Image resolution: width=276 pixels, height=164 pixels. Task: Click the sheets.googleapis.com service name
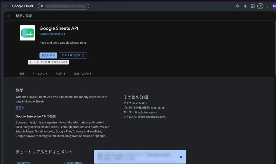(x=151, y=117)
